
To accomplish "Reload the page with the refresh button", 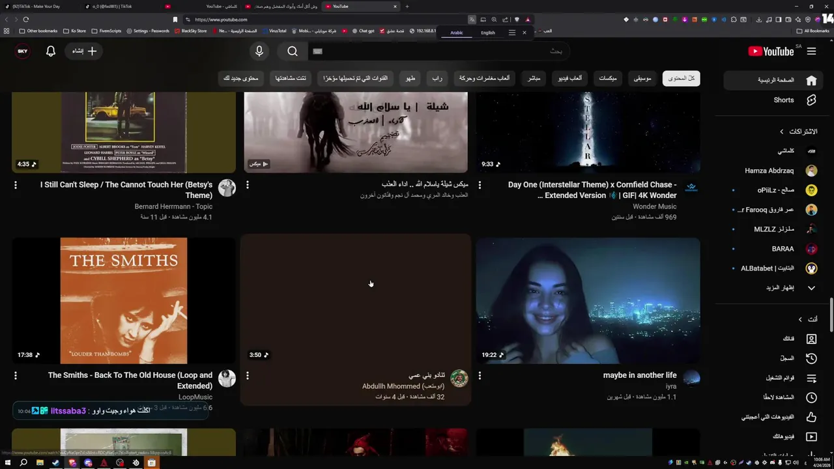I will (x=25, y=20).
